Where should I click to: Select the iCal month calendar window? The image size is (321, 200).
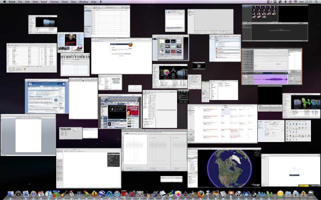[222, 124]
